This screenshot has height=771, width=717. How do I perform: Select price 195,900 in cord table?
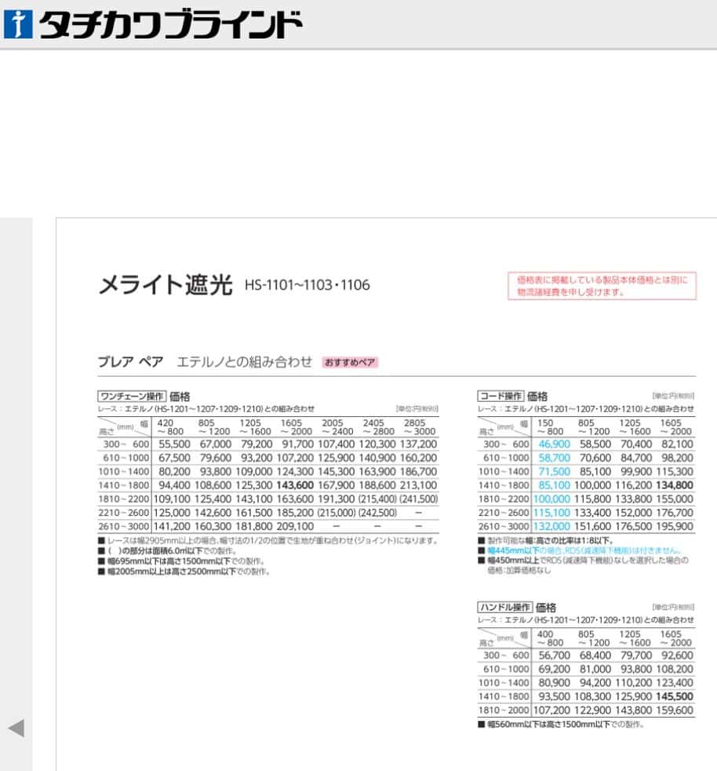click(674, 526)
